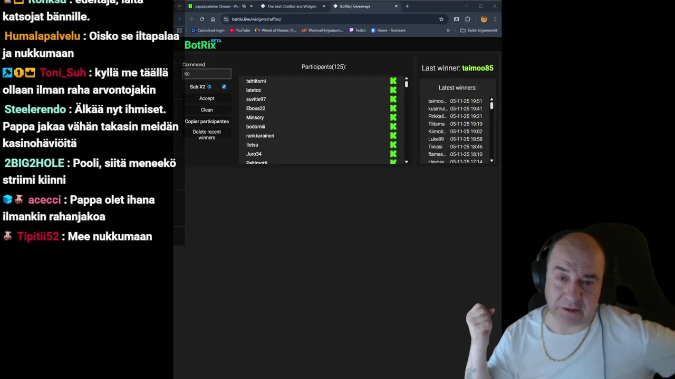The height and width of the screenshot is (379, 675).
Task: Click the BotRix logo
Action: 202,45
